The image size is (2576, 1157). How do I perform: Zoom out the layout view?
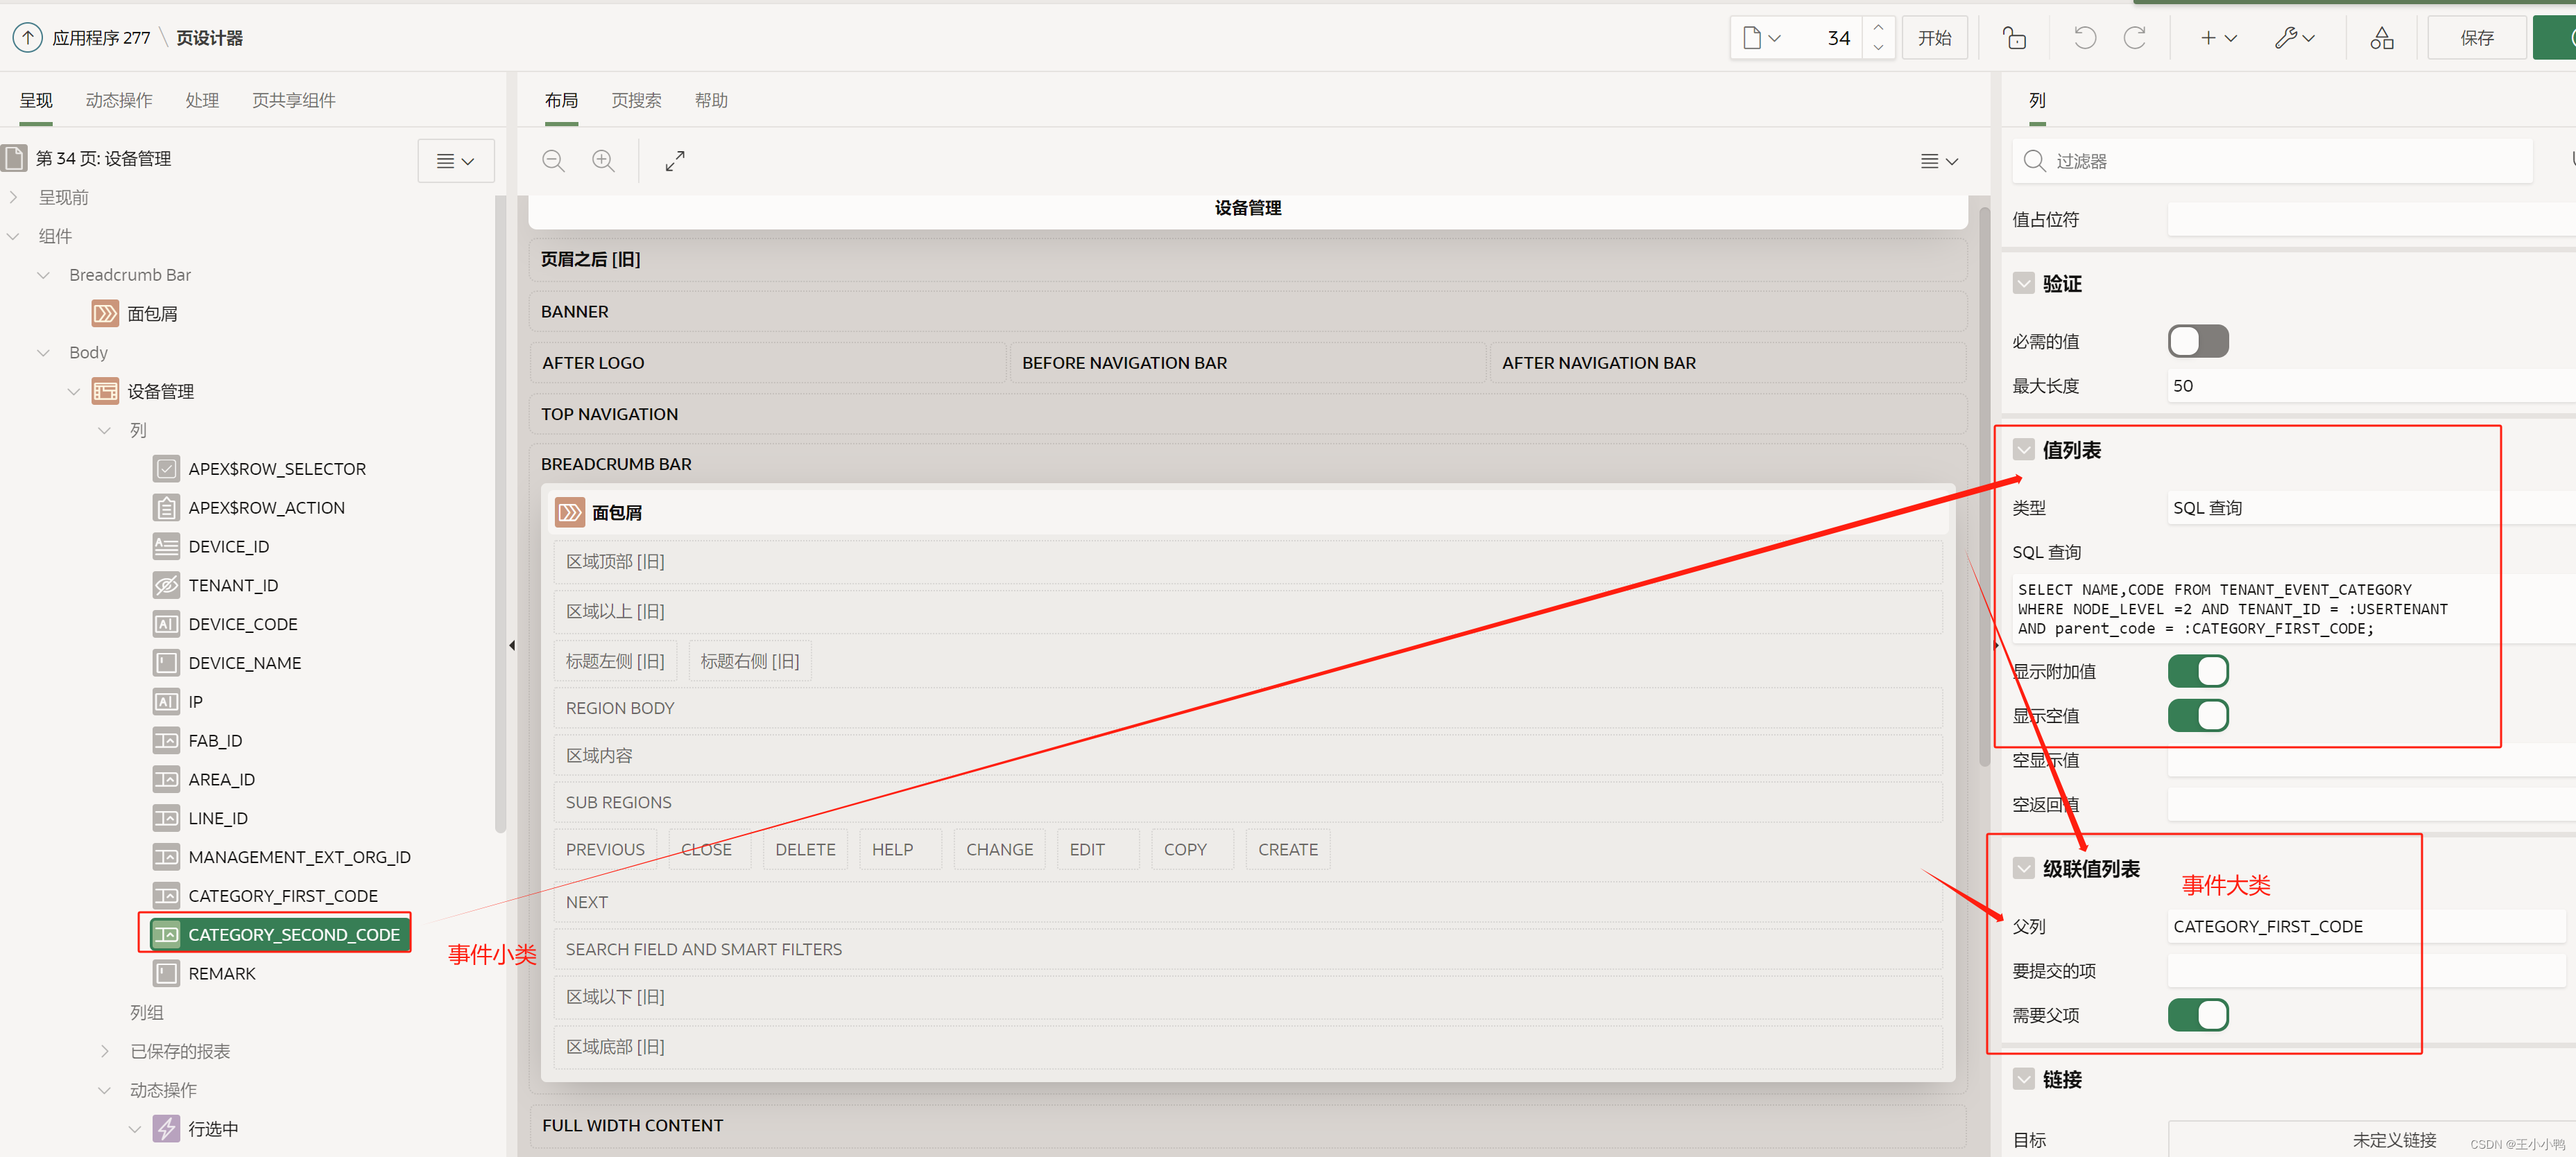point(553,160)
